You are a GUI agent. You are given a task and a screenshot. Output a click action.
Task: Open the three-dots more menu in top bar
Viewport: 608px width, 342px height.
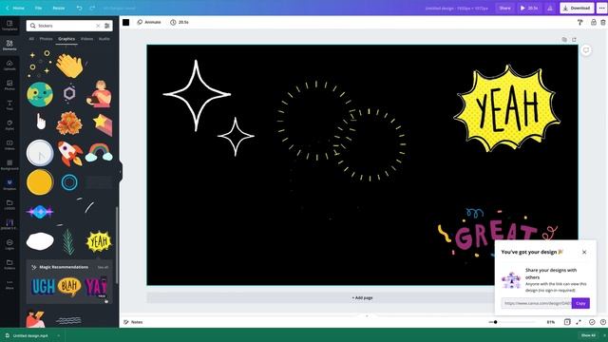pos(601,8)
